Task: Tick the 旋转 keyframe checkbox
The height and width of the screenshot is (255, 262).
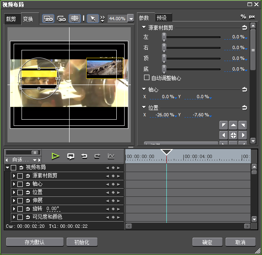Action: (x=20, y=209)
